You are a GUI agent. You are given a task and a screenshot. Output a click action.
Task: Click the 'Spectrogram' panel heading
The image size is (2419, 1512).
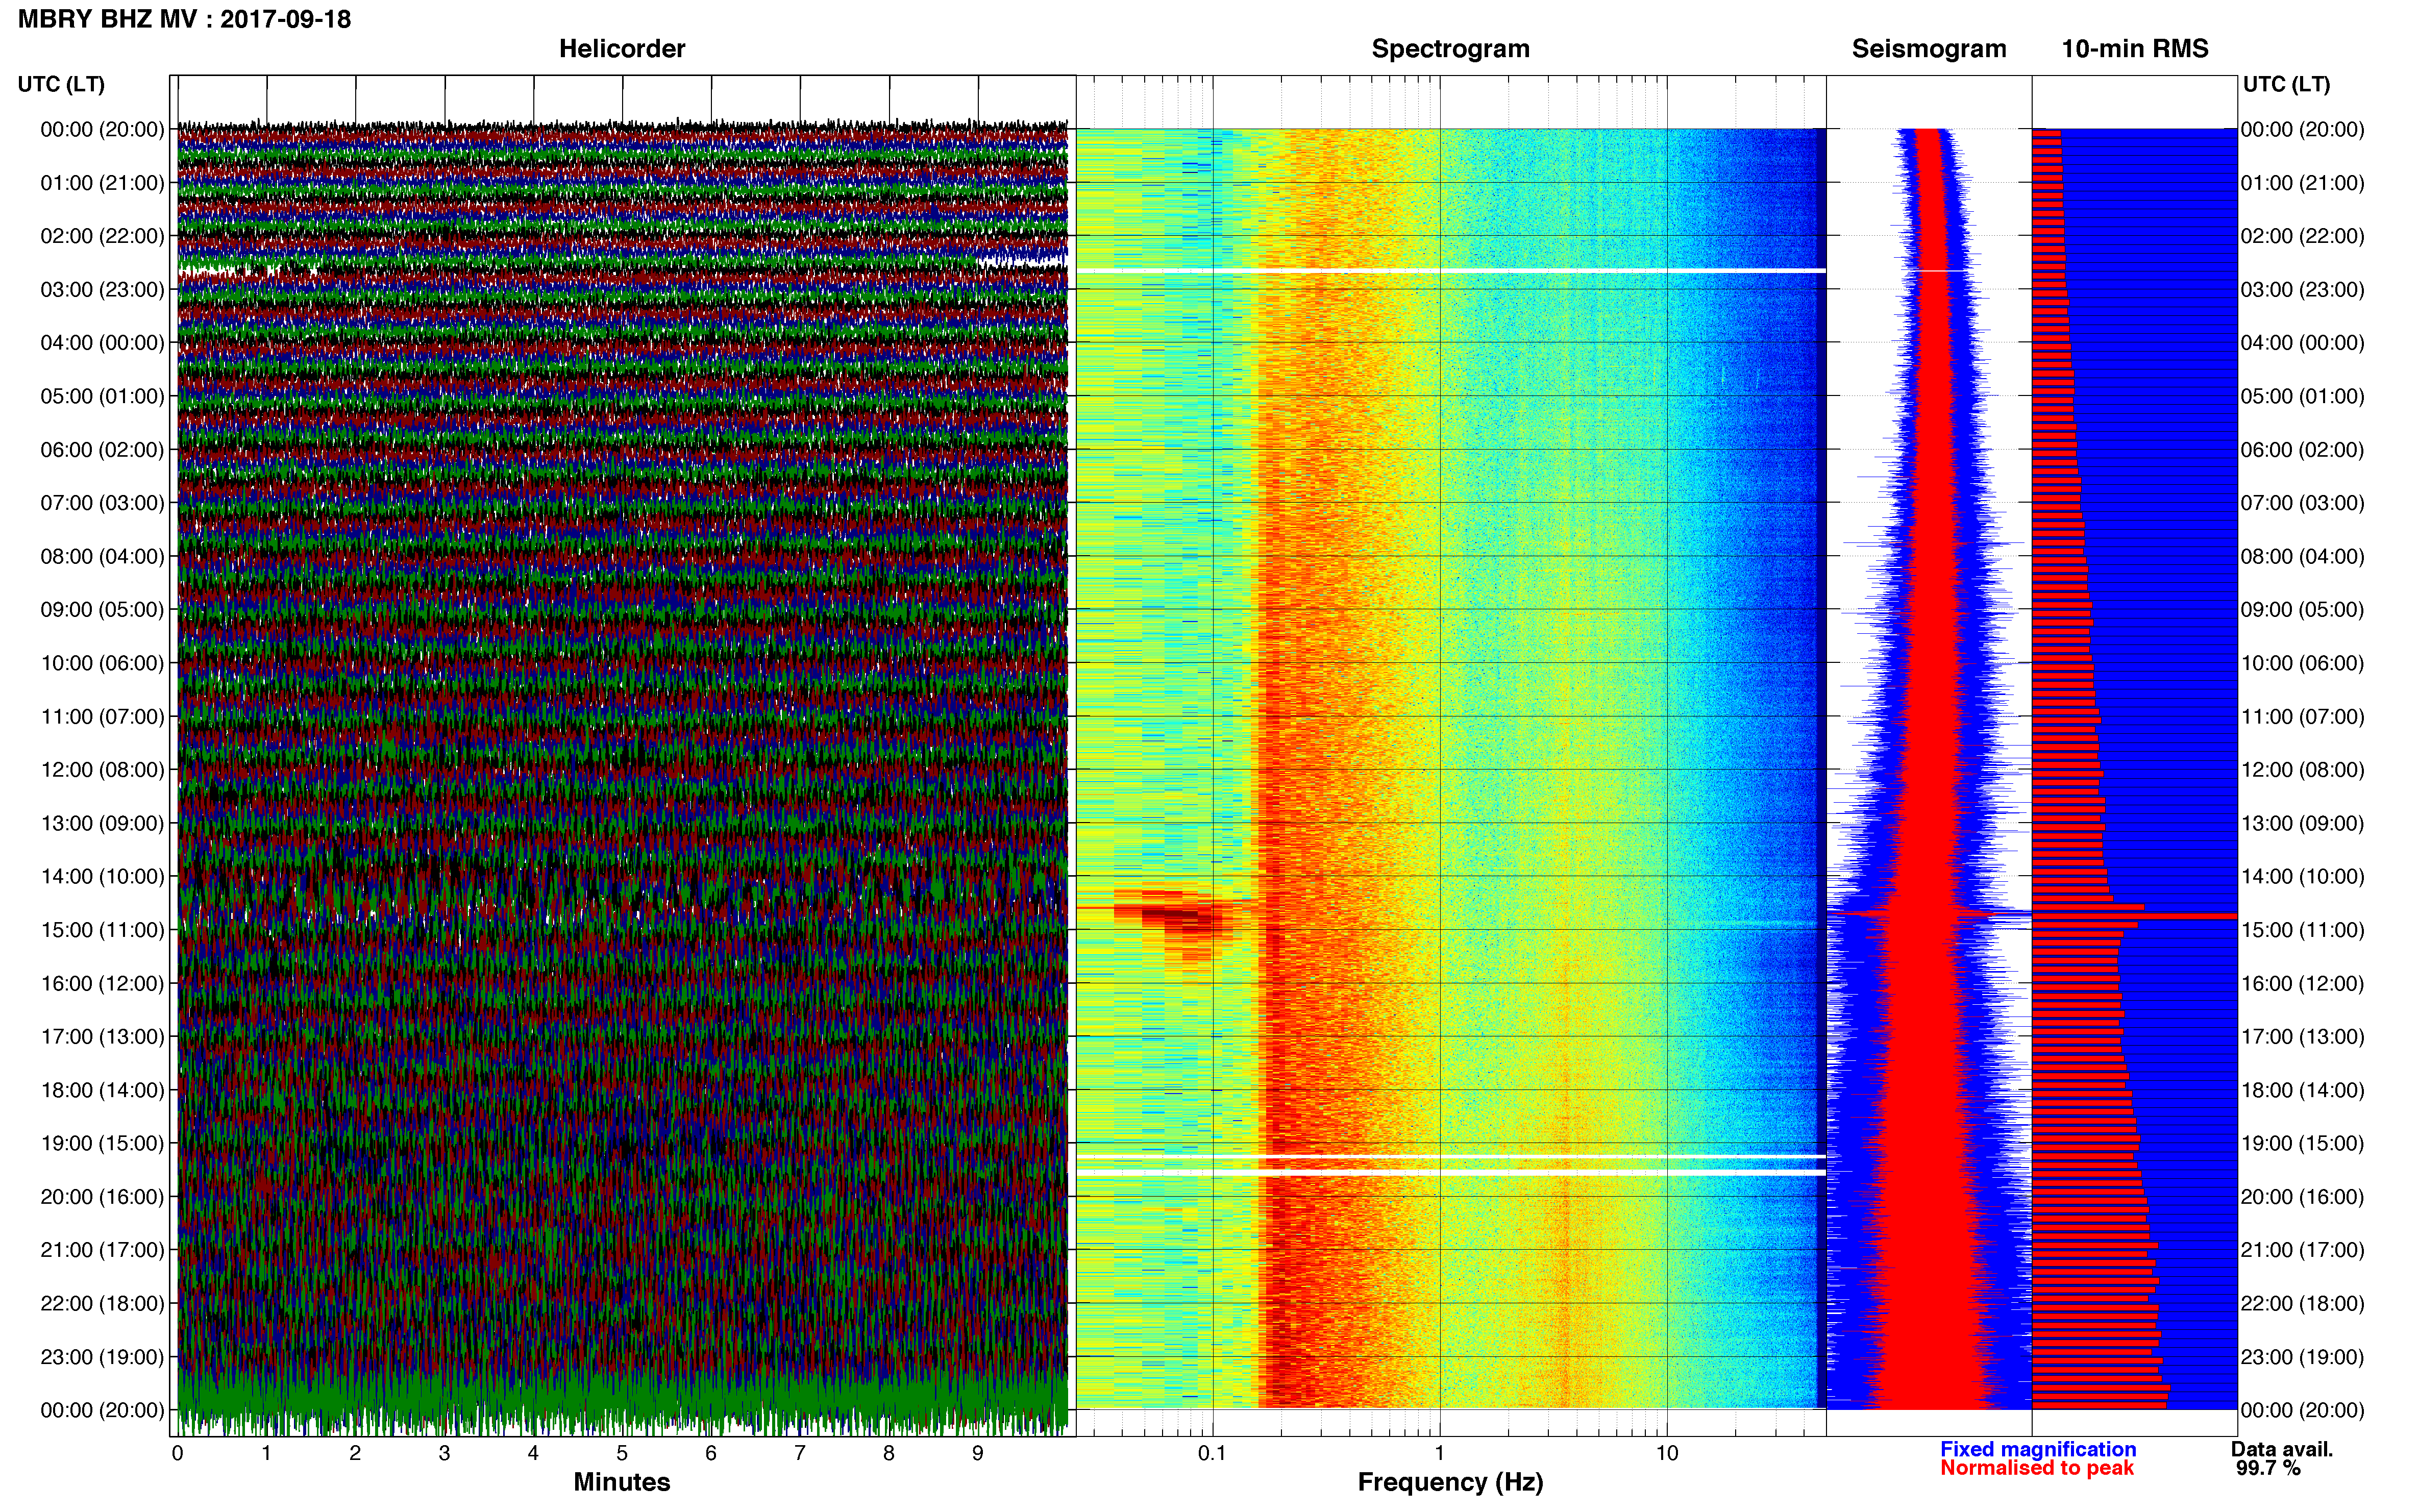point(1450,49)
